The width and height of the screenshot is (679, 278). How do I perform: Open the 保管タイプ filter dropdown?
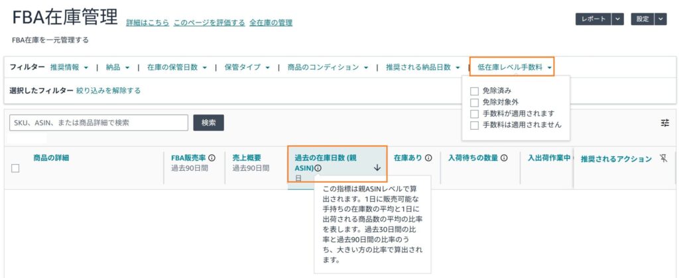pos(247,68)
